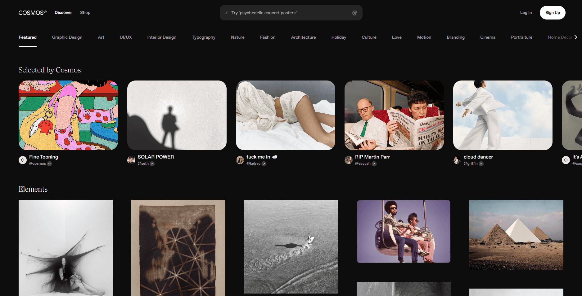Click the verified badge next to @seth

[x=152, y=164]
